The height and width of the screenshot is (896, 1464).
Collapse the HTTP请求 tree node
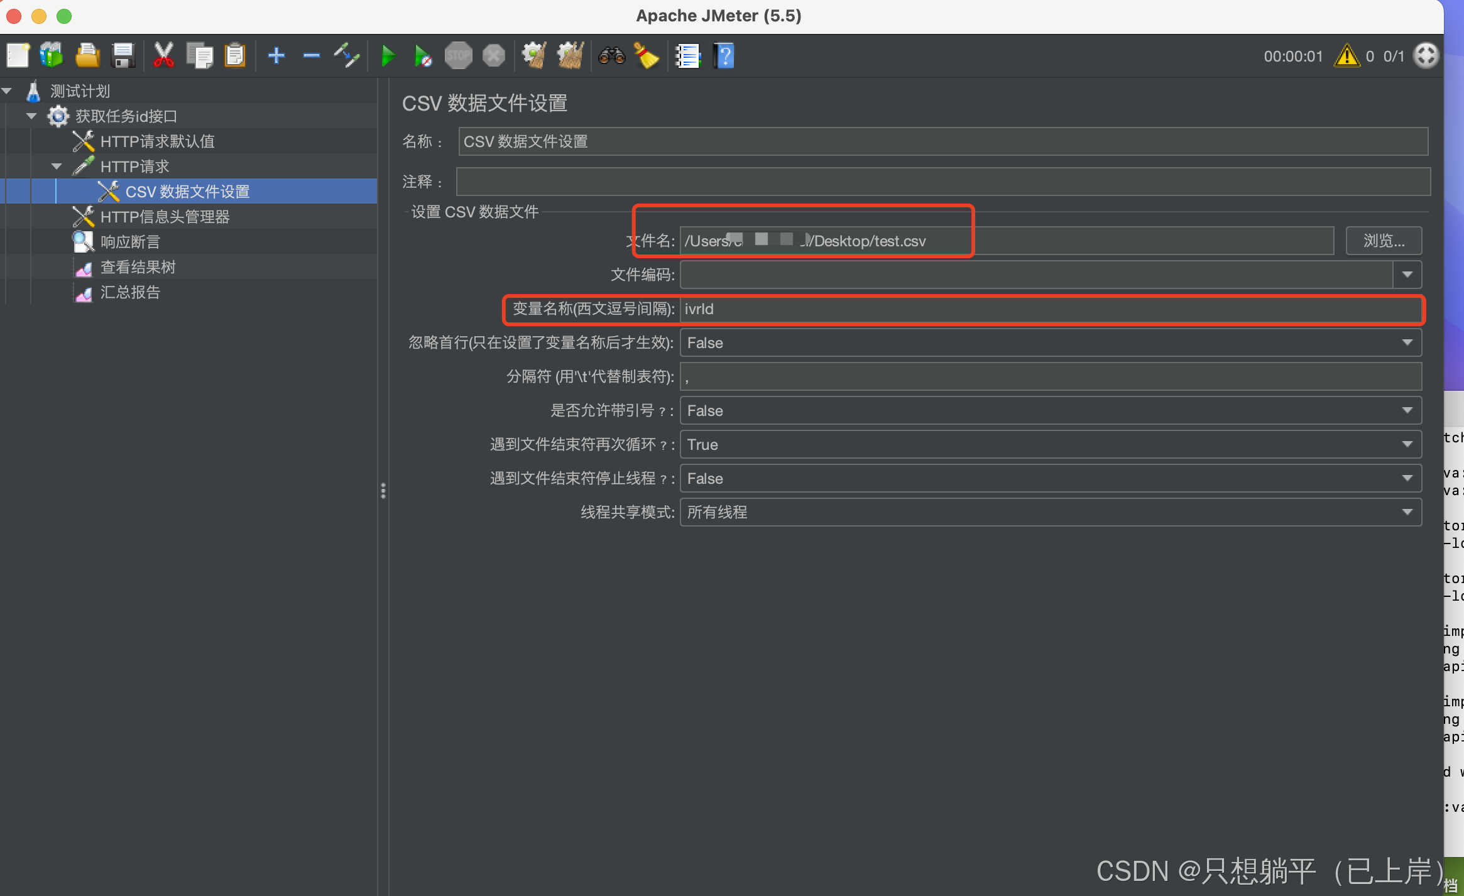click(x=57, y=167)
